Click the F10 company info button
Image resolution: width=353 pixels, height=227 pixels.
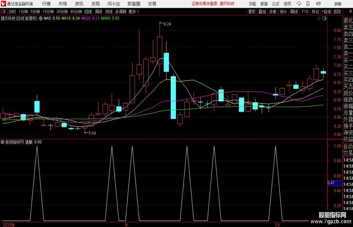coord(305,12)
